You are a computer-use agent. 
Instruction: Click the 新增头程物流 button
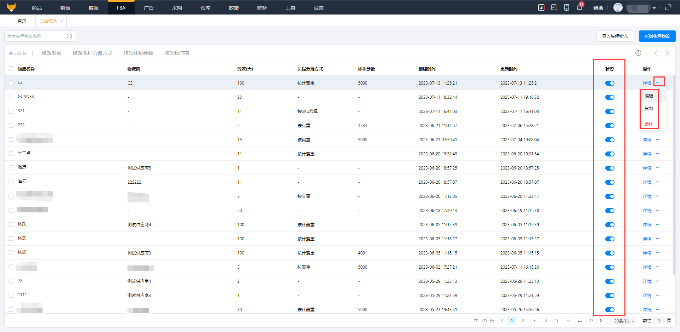coord(657,36)
